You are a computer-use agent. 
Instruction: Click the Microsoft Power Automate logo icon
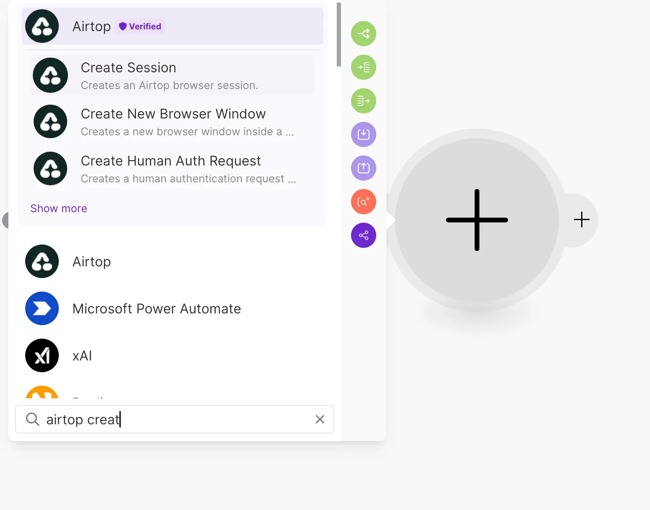pyautogui.click(x=42, y=308)
